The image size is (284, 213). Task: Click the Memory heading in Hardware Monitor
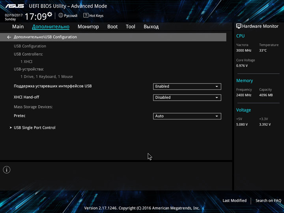point(245,80)
